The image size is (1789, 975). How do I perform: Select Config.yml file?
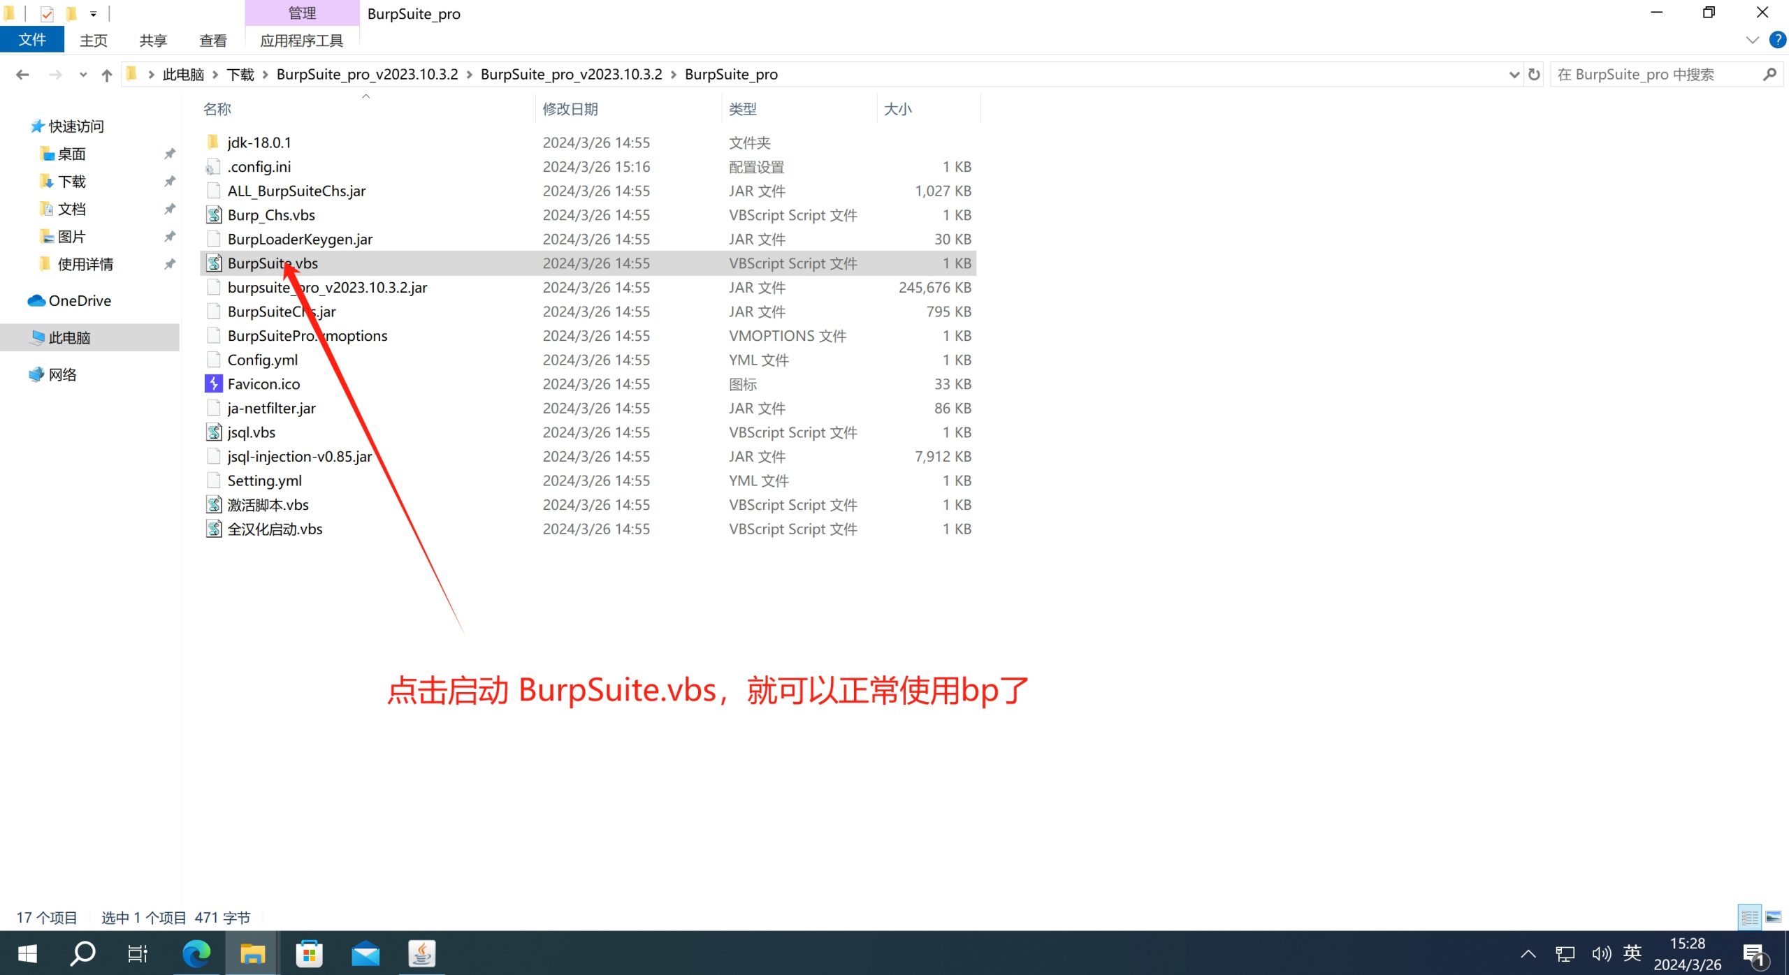pyautogui.click(x=262, y=360)
